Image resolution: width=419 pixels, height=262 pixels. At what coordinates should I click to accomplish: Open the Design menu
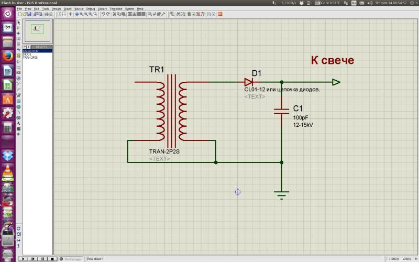56,9
